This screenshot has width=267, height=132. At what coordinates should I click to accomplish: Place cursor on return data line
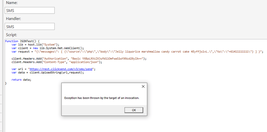(x=21, y=80)
